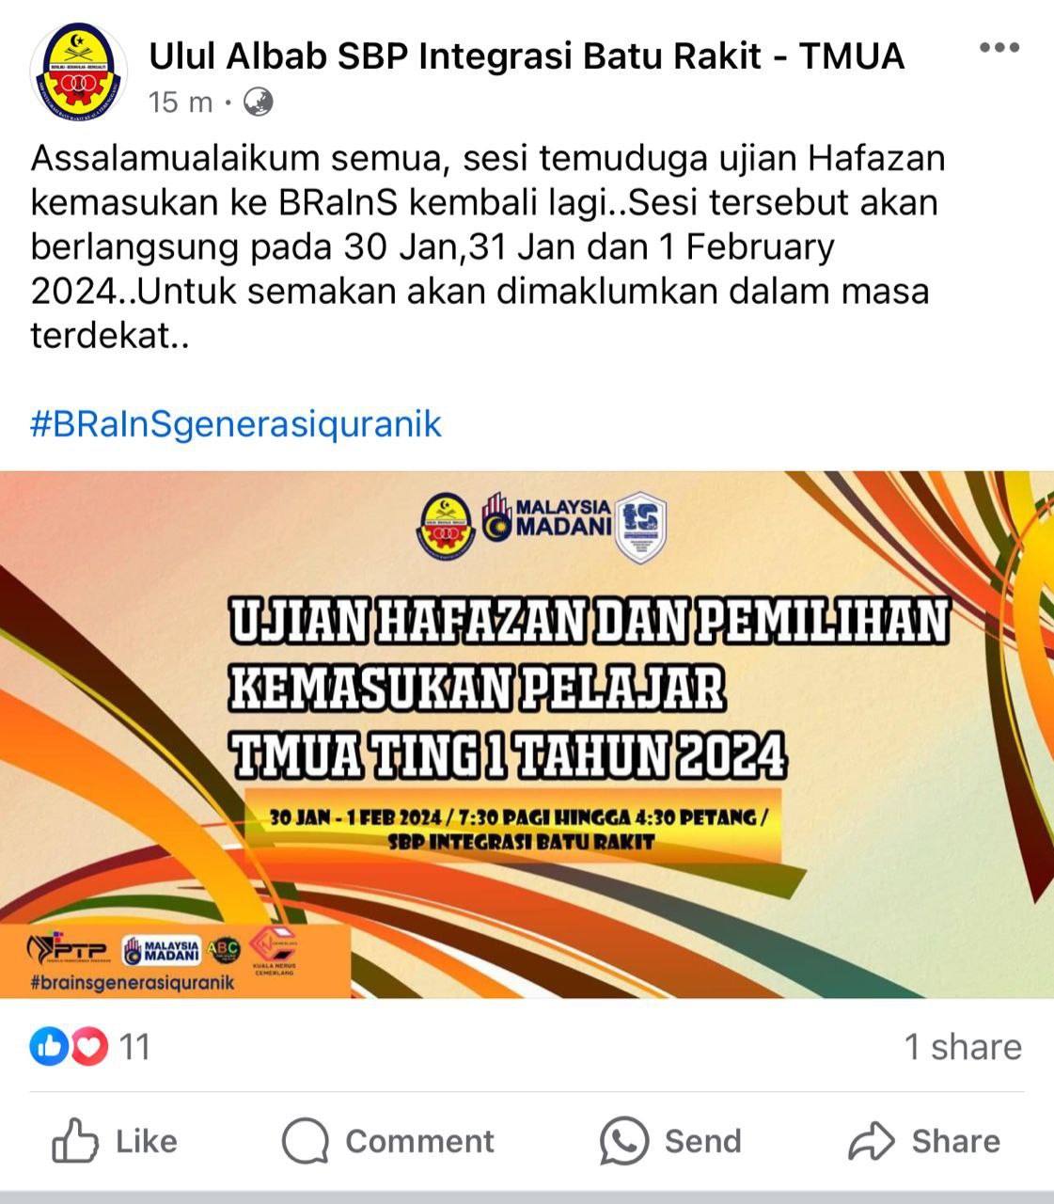
Task: Open the Ujian Hafazan poster image
Action: pyautogui.click(x=527, y=734)
